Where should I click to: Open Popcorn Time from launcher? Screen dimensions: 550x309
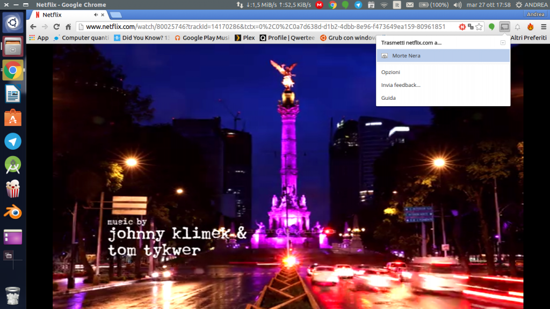[x=13, y=189]
